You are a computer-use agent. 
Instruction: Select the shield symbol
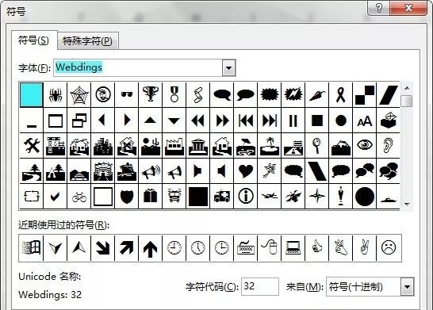[x=126, y=197]
